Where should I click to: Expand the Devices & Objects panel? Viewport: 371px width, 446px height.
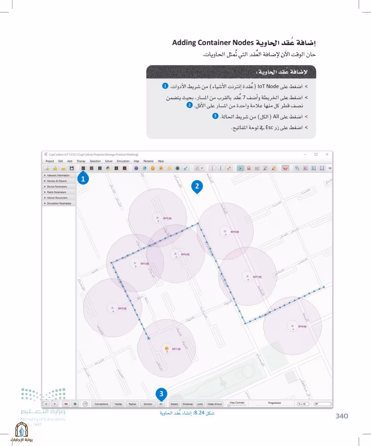click(x=58, y=181)
